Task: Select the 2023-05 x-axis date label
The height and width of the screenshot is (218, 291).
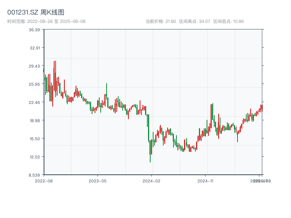Action: (97, 181)
